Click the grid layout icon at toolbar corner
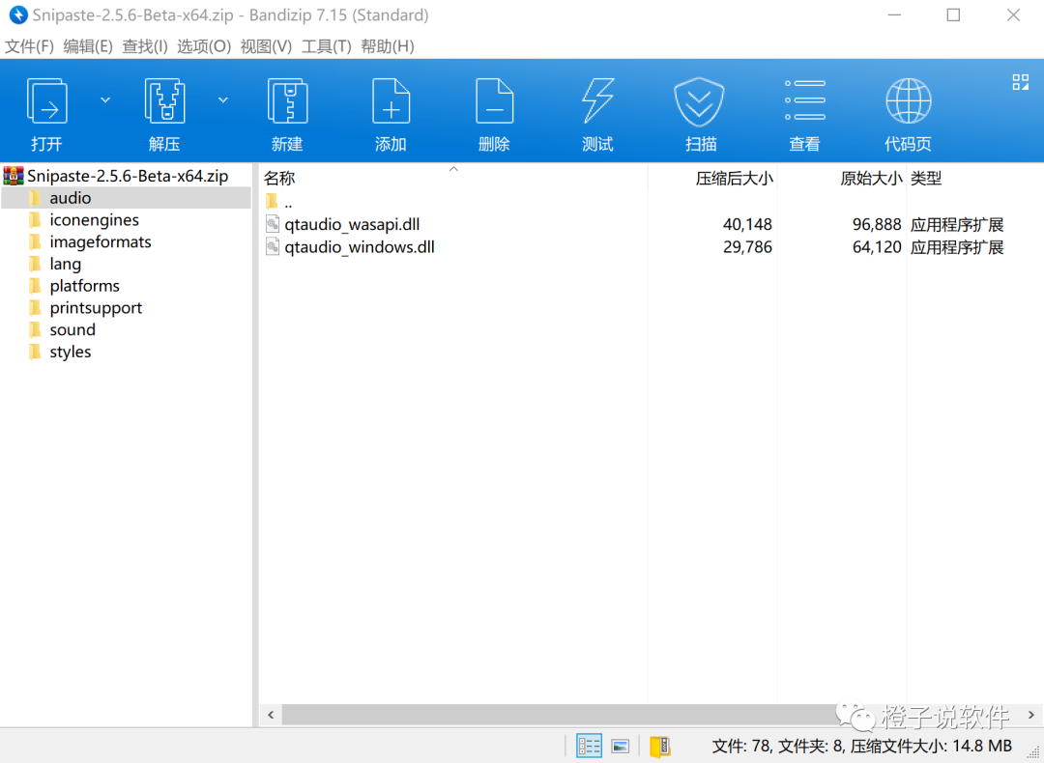 1020,82
